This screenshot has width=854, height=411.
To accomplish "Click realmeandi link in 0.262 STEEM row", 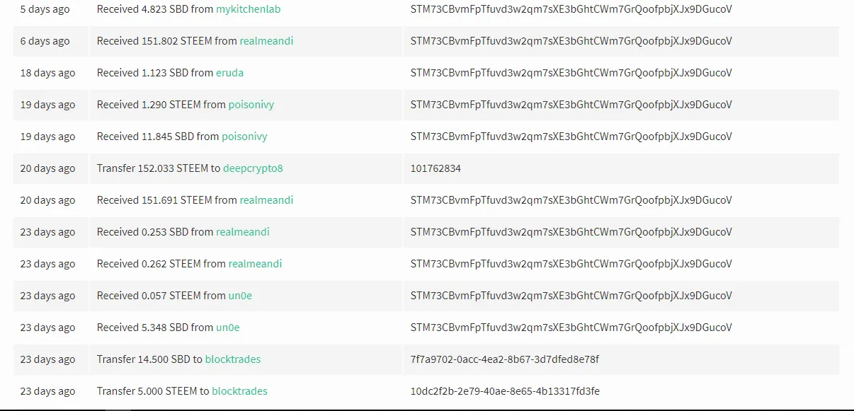I will (x=255, y=264).
